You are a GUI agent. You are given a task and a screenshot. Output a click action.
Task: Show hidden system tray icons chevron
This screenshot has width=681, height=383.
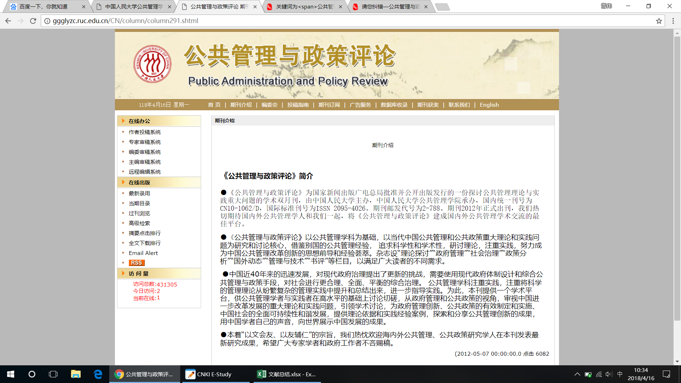click(x=577, y=374)
